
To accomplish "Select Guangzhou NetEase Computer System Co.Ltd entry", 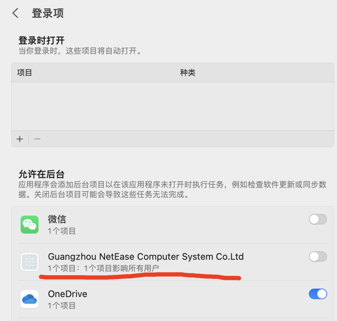I will point(146,257).
